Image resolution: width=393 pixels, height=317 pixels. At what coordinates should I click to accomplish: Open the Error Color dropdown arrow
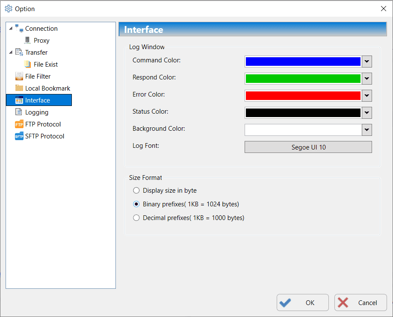pos(366,96)
